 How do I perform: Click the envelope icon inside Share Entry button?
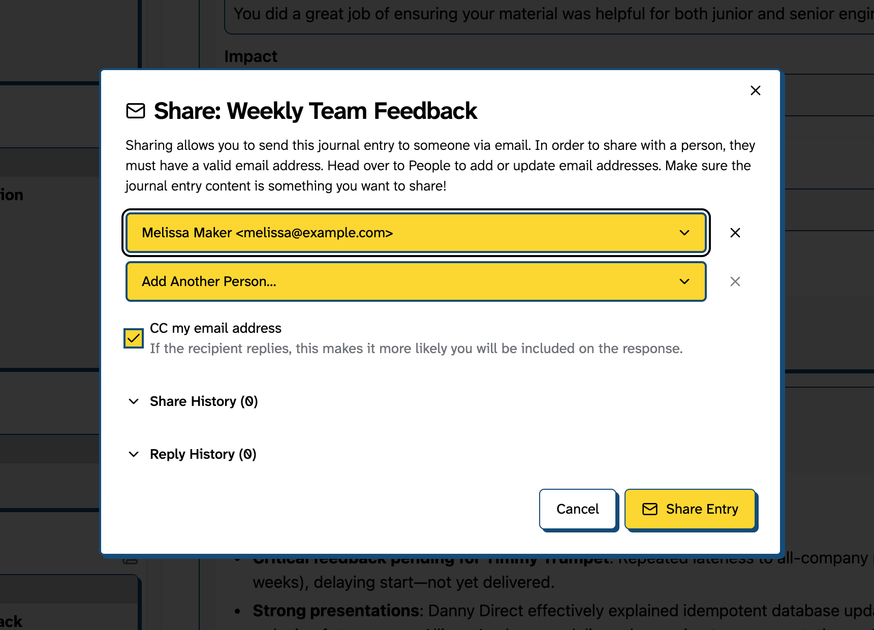pos(650,509)
